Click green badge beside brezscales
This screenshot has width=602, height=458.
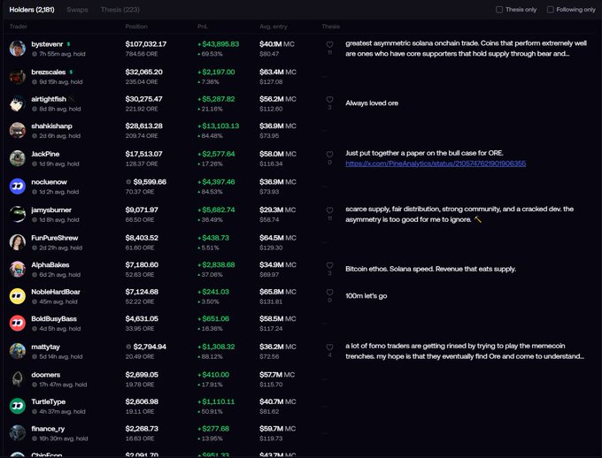[71, 72]
